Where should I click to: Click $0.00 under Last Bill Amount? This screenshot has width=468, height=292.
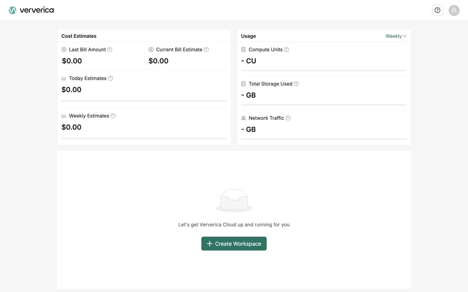(x=72, y=61)
